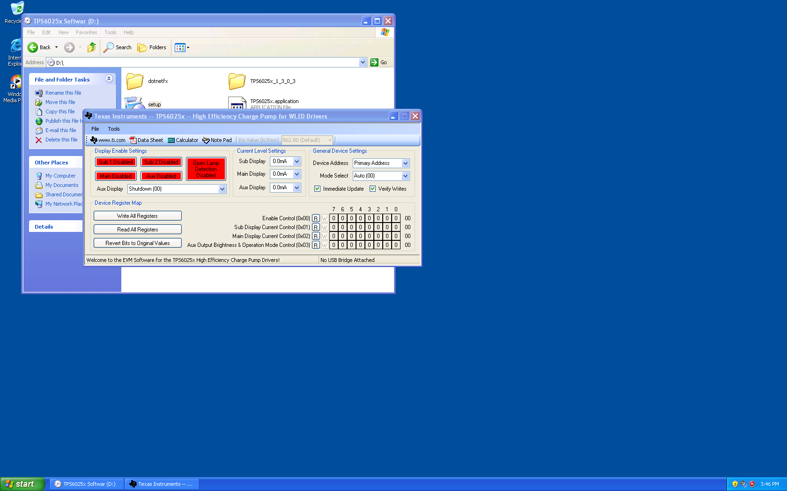The image size is (787, 491).
Task: Open File menu in TPS6025x app
Action: coord(95,129)
